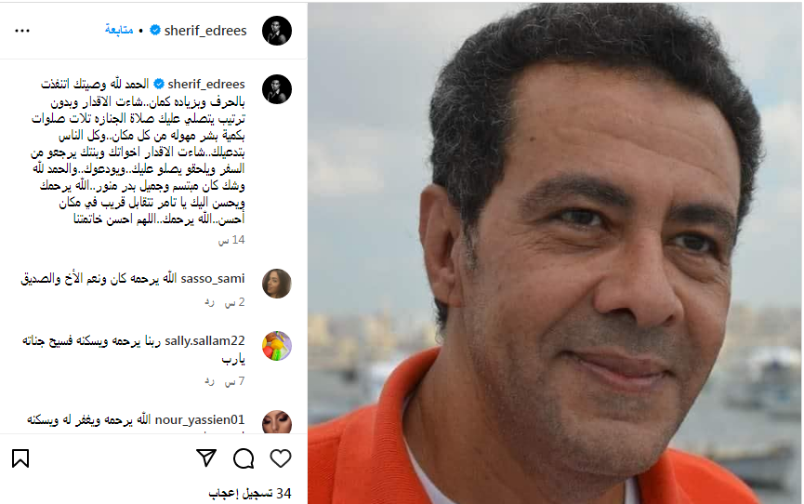Screen dimensions: 804x504
Task: Click sherif_edrees username in the caption
Action: click(206, 84)
